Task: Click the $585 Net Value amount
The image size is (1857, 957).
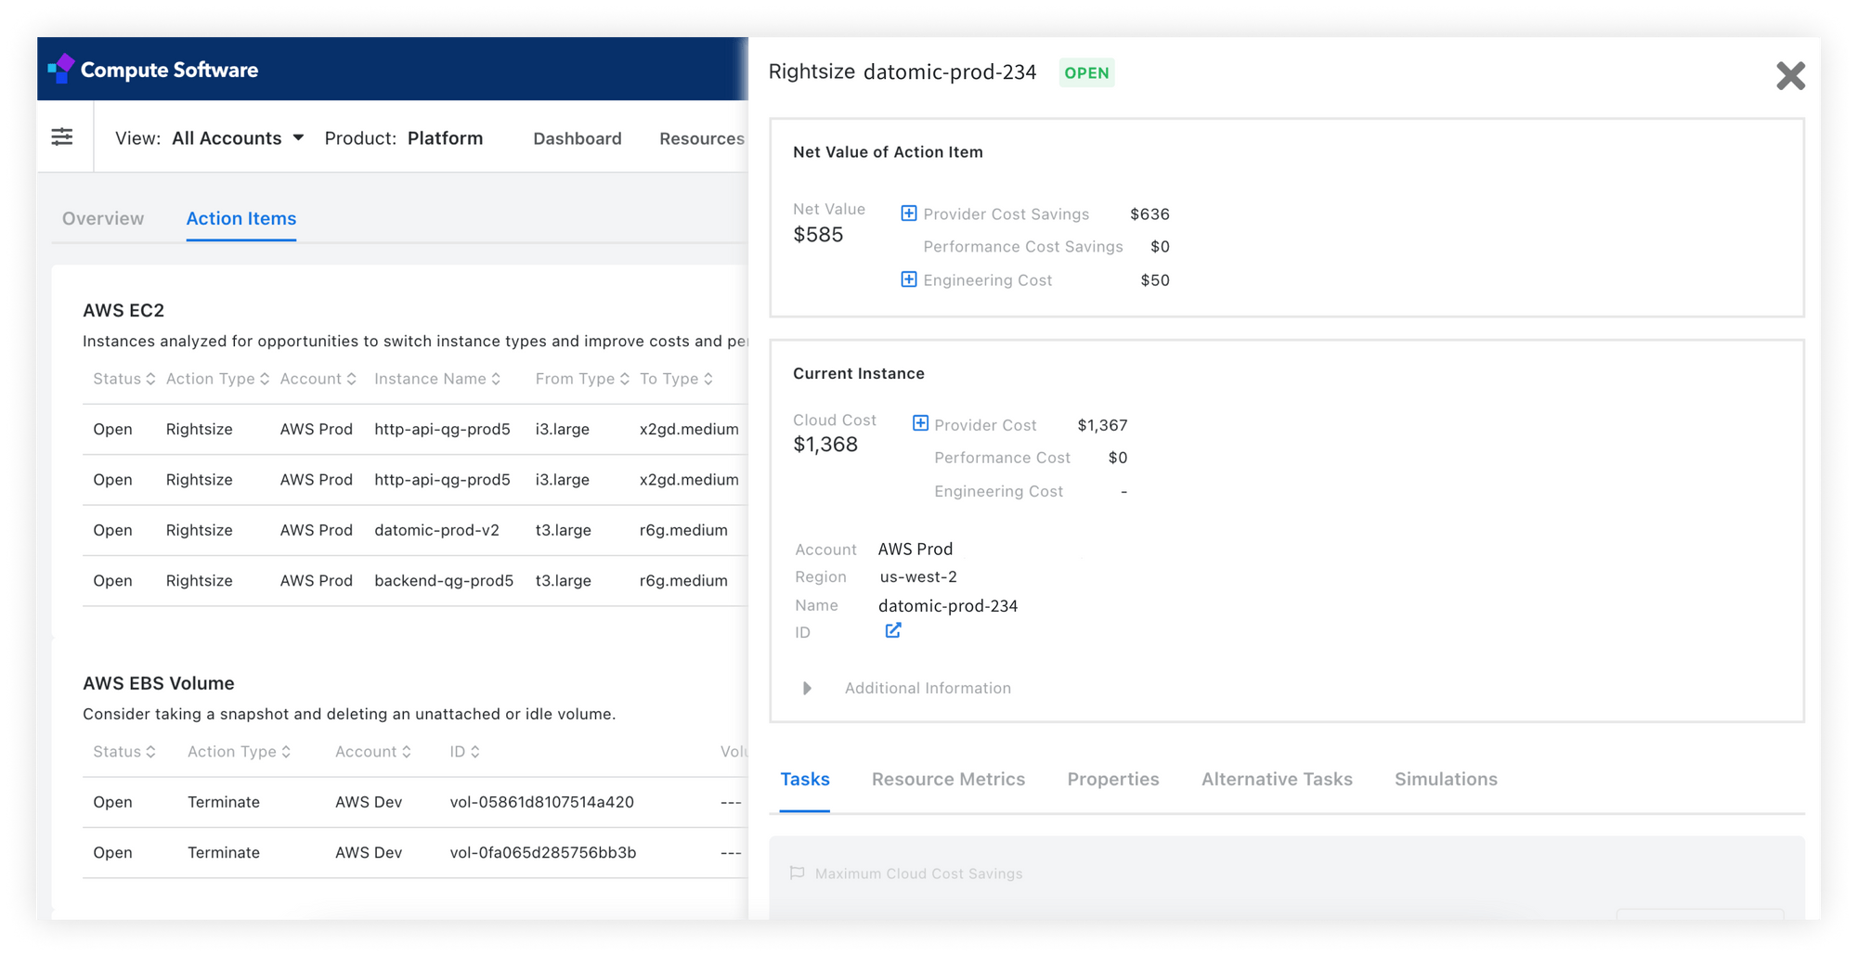Action: coord(818,235)
